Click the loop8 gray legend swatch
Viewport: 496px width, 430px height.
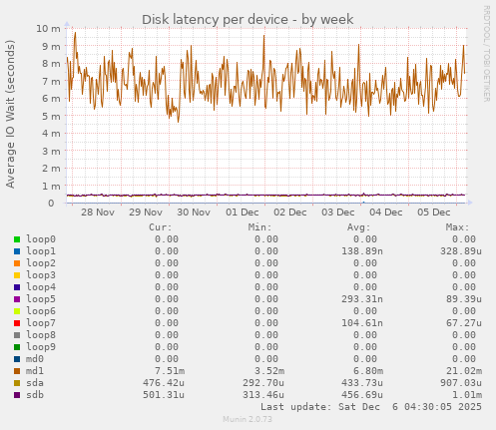click(x=17, y=335)
